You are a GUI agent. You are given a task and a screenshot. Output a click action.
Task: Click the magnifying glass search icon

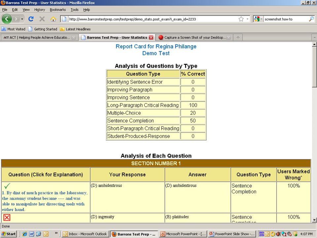311,19
